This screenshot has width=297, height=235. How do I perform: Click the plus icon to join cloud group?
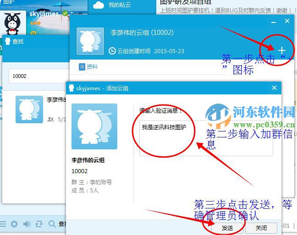282,50
